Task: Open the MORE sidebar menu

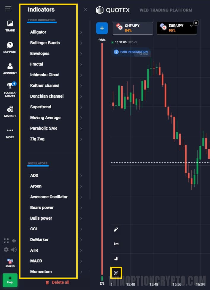Action: coord(10,133)
